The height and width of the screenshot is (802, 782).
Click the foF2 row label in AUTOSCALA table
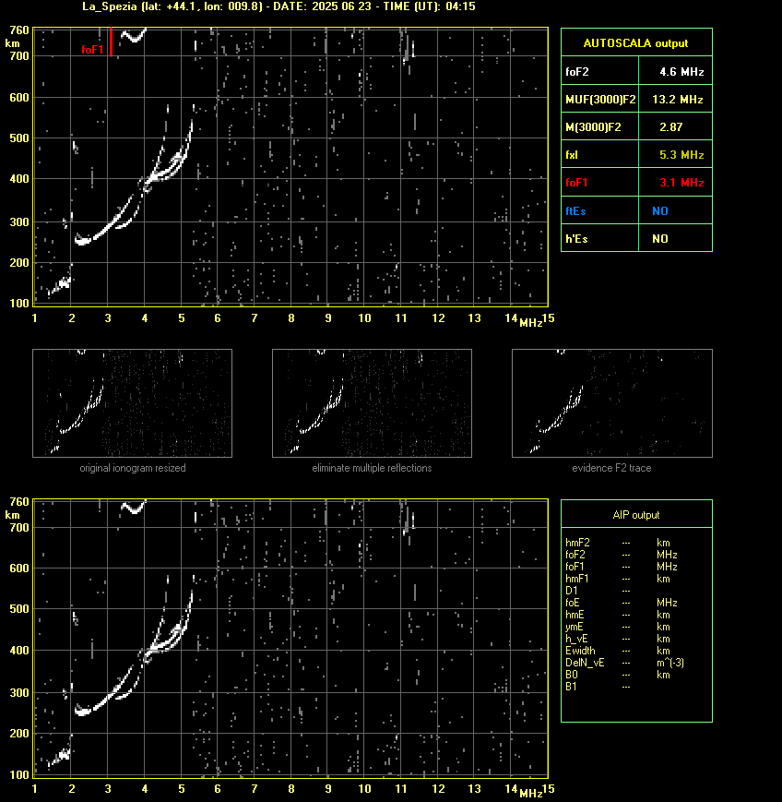point(577,72)
